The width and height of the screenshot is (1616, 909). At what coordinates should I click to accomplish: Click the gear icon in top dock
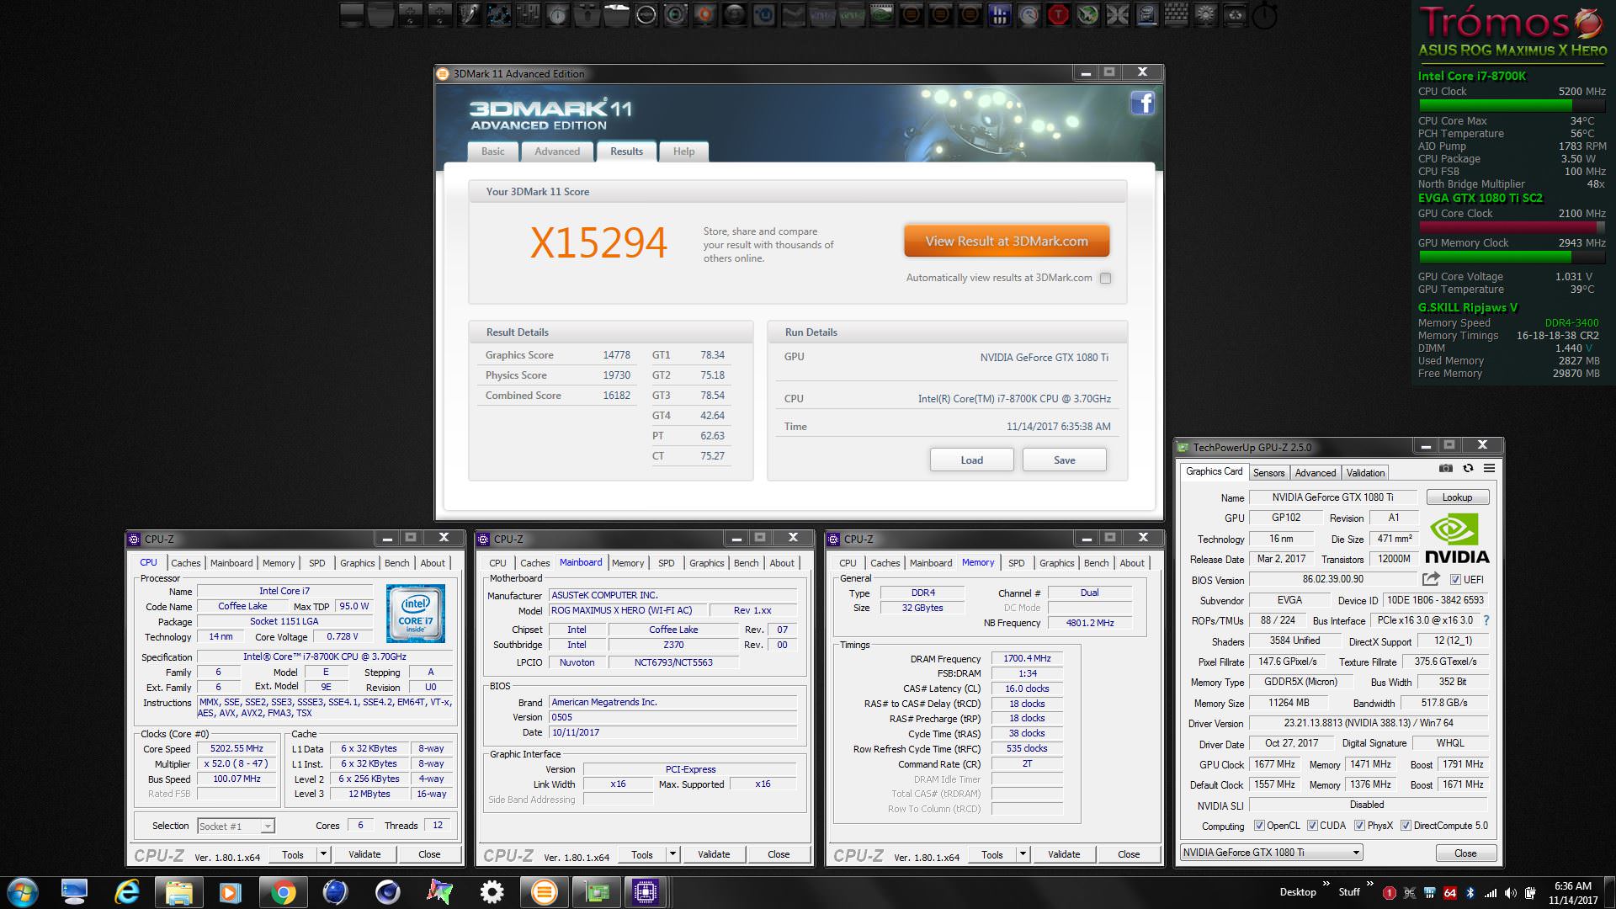[1205, 14]
